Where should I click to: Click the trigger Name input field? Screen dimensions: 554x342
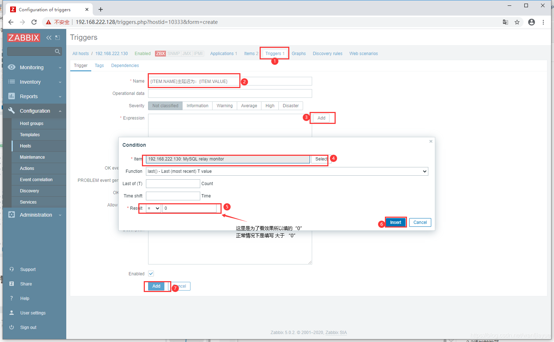pos(230,81)
